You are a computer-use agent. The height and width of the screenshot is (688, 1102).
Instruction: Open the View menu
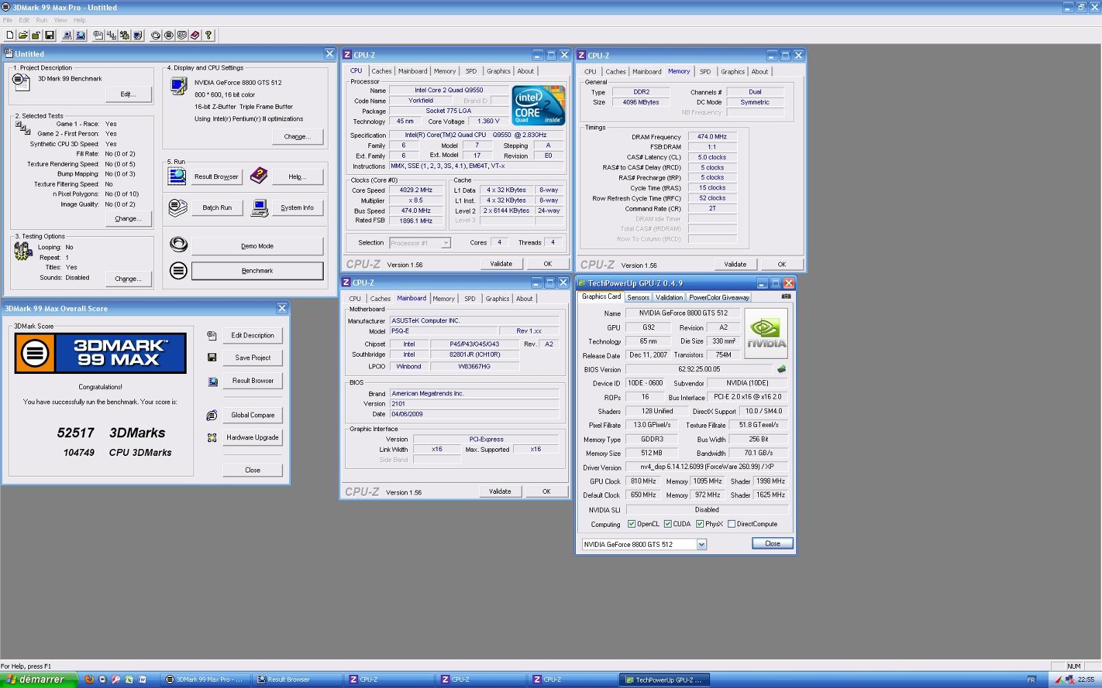point(61,20)
